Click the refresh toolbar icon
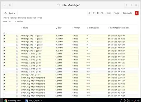141x102 pixels. coord(98,13)
